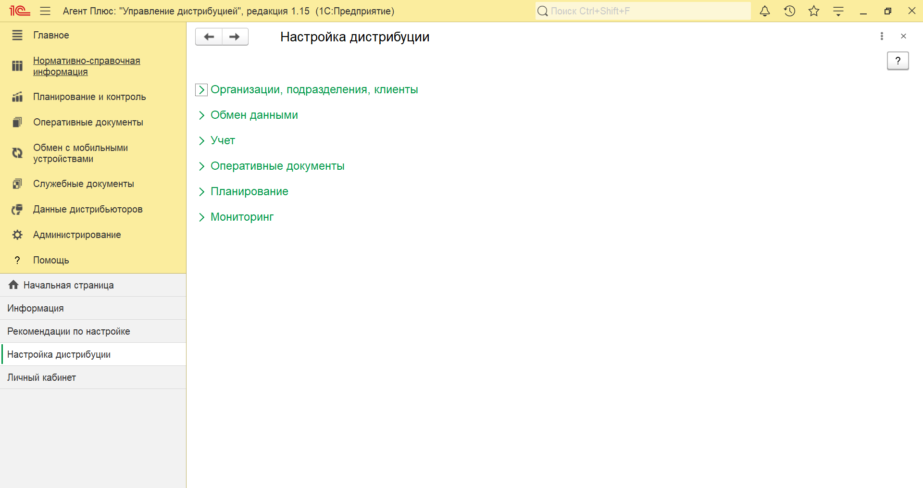The height and width of the screenshot is (488, 923).
Task: Expand the Обмен данными chevron
Action: [201, 115]
